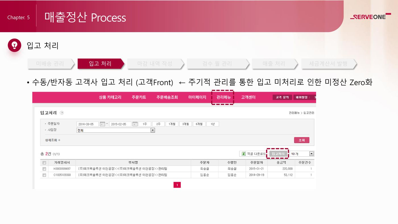Click the 조회 search button

pyautogui.click(x=301, y=140)
